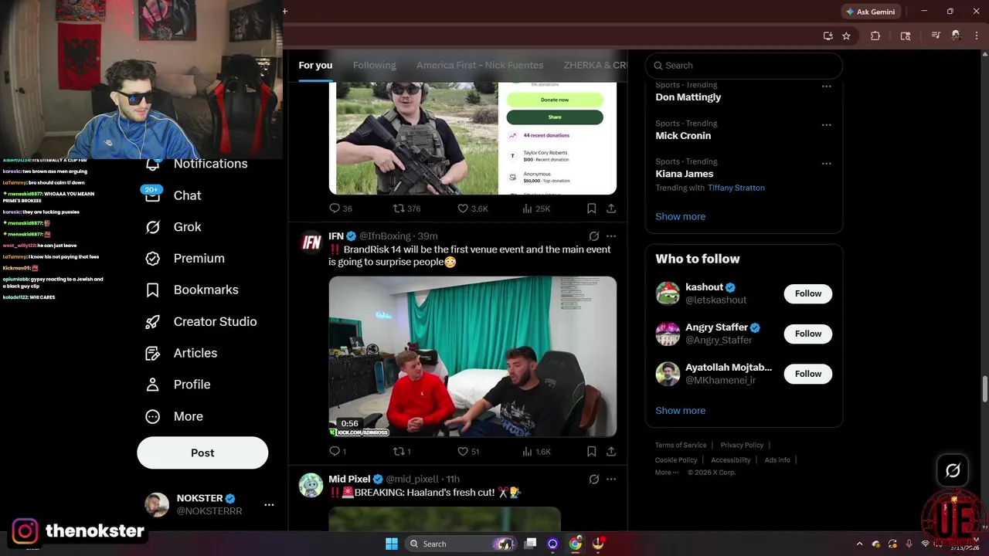Click floating Grok button at bottom right
Screen dimensions: 989x556
(x=953, y=470)
